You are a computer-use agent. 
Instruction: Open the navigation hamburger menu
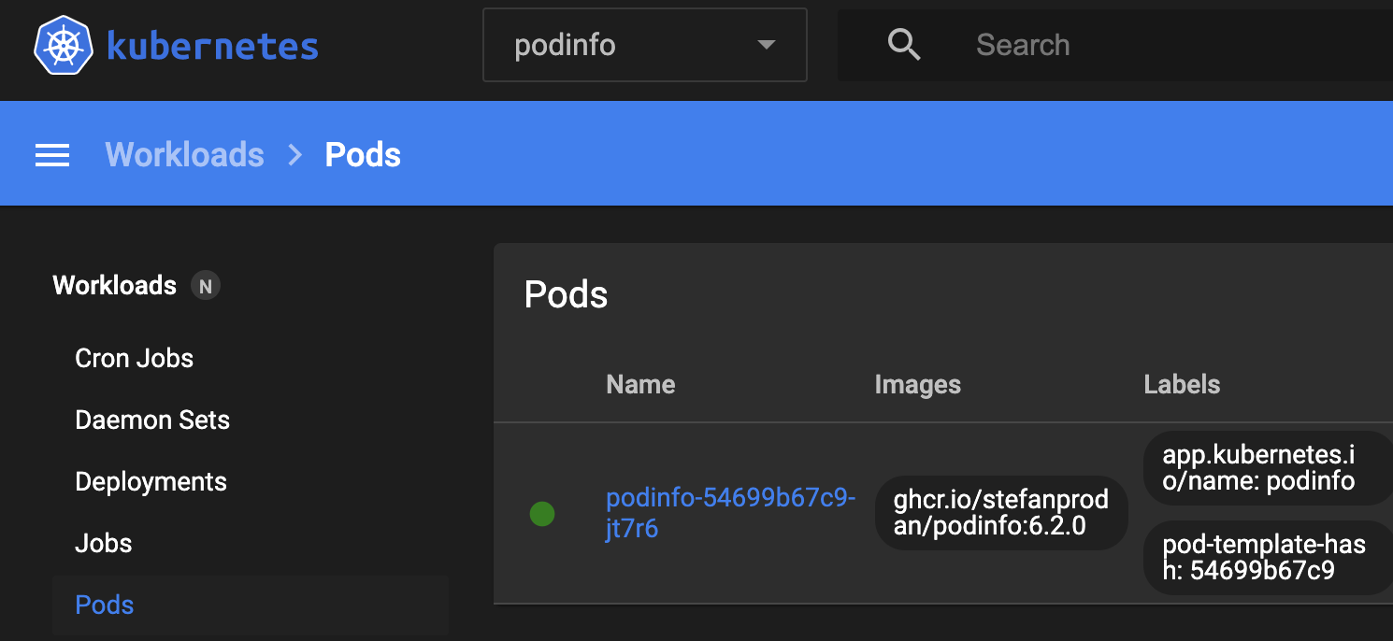point(52,154)
